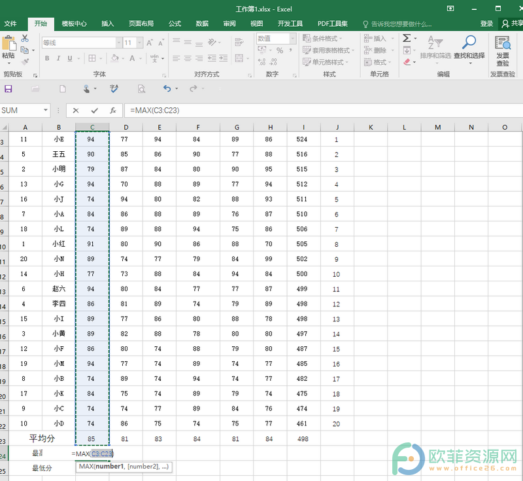
Task: Click the 登录 sign-in link
Action: pos(486,24)
